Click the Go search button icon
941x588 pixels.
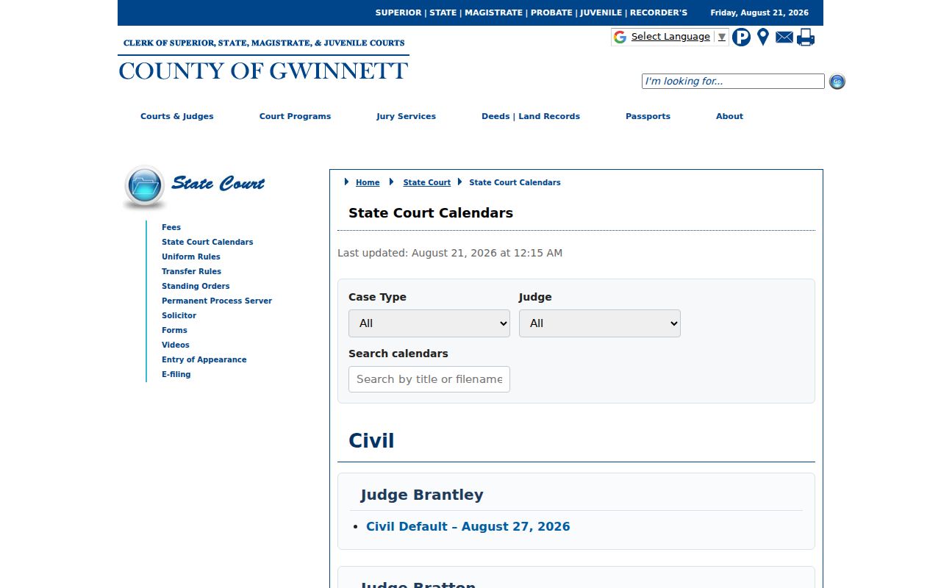point(837,82)
